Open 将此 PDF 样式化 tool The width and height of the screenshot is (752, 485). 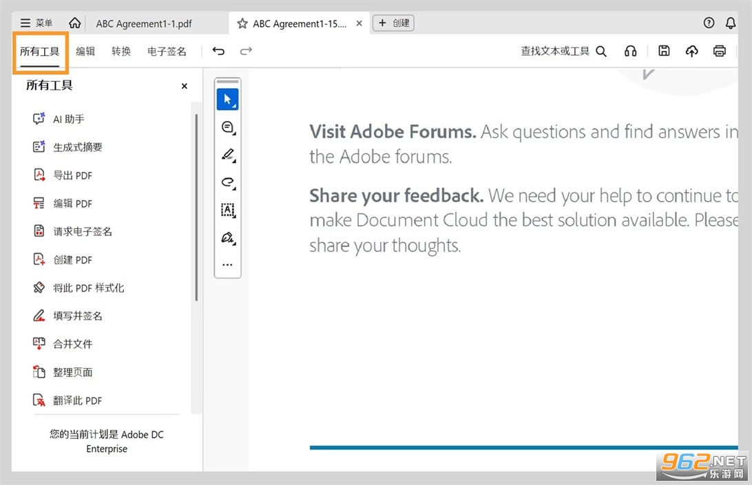79,288
